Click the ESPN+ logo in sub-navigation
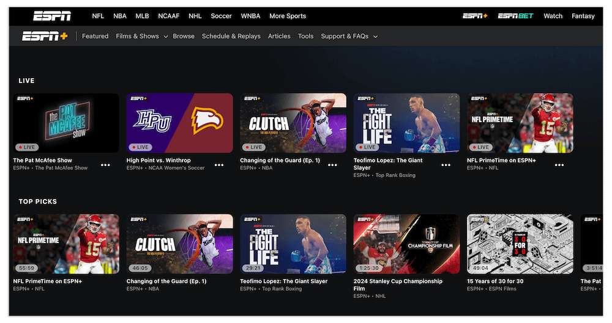Image resolution: width=612 pixels, height=323 pixels. click(45, 36)
